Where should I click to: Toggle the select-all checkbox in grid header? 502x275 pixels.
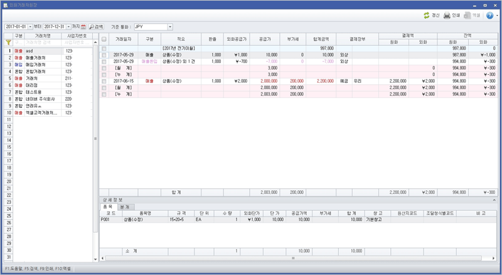click(104, 39)
